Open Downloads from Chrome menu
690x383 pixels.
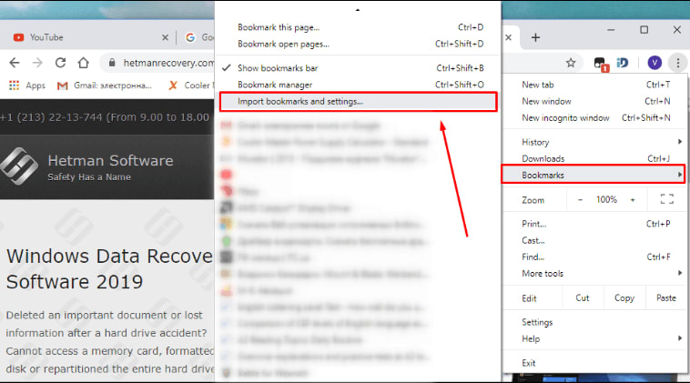pos(595,158)
